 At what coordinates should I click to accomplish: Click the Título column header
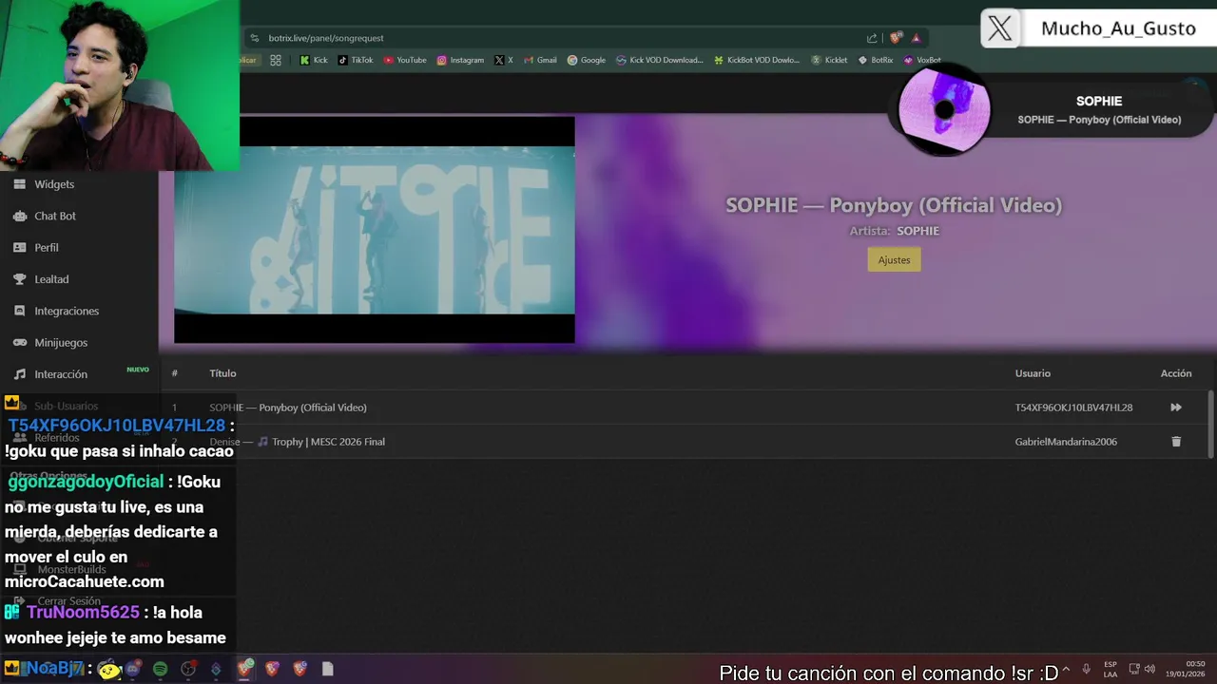click(x=222, y=373)
